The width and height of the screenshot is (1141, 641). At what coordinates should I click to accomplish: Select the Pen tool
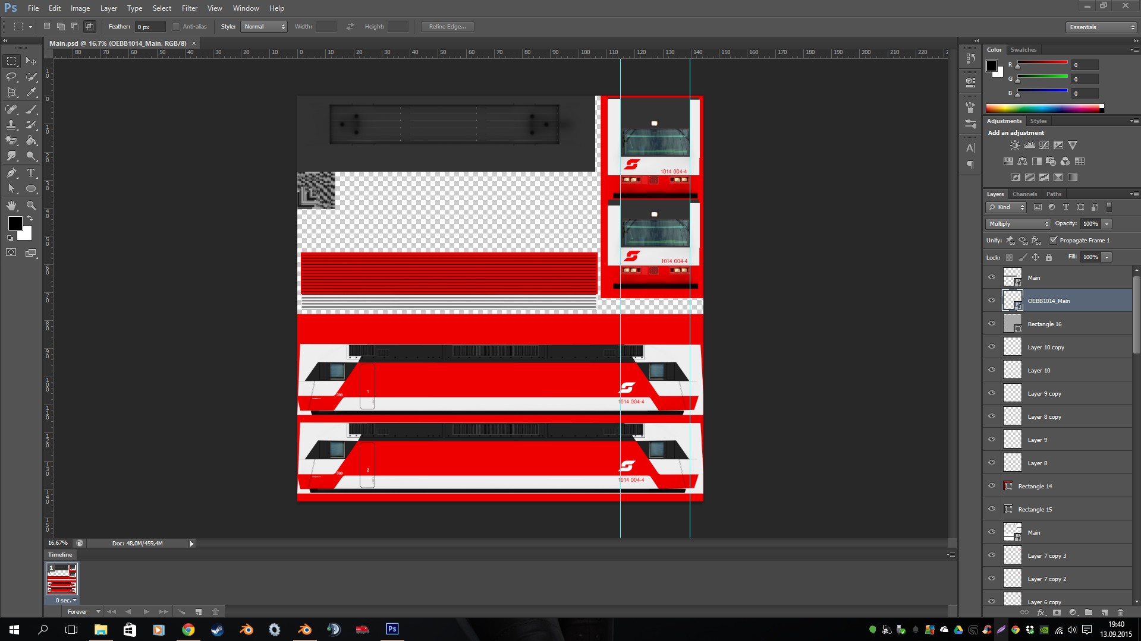click(11, 173)
